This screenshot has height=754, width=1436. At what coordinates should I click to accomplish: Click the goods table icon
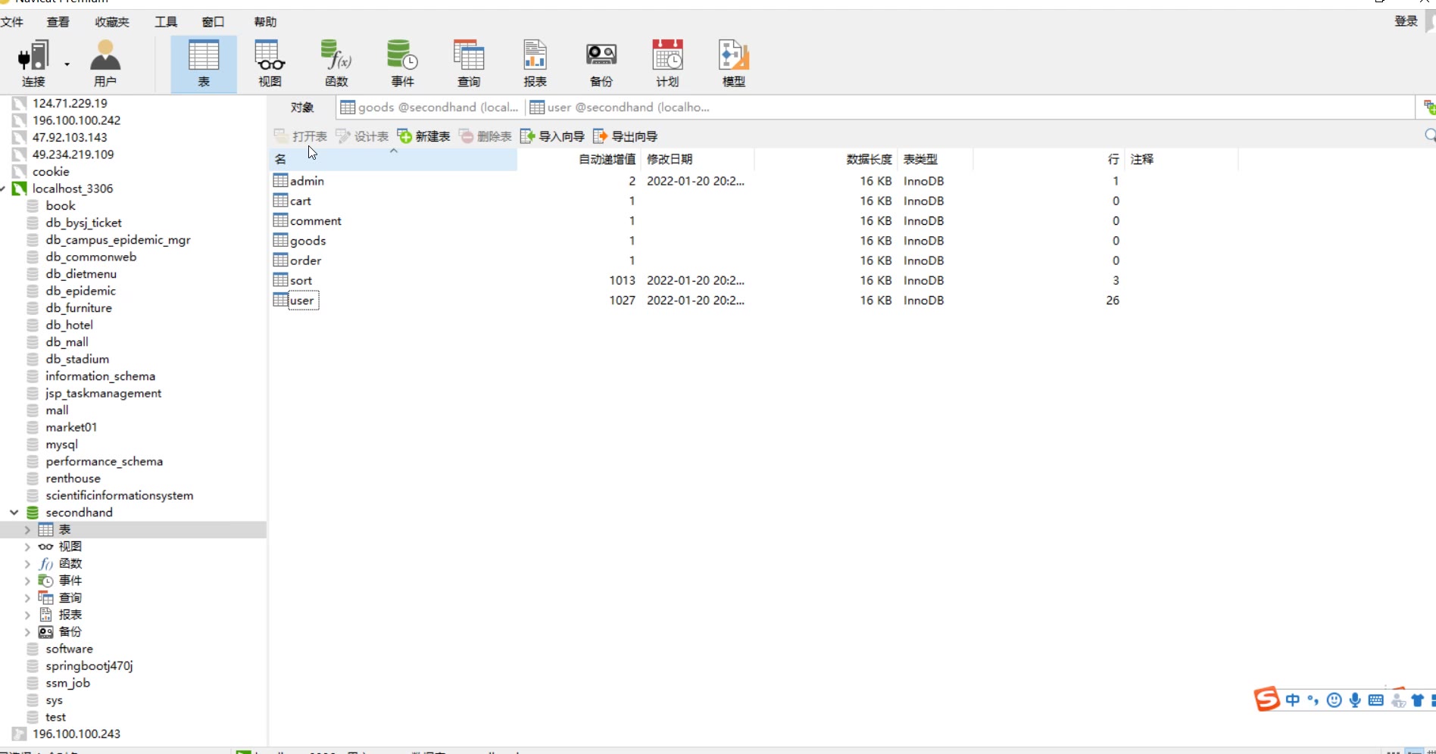[x=280, y=240]
